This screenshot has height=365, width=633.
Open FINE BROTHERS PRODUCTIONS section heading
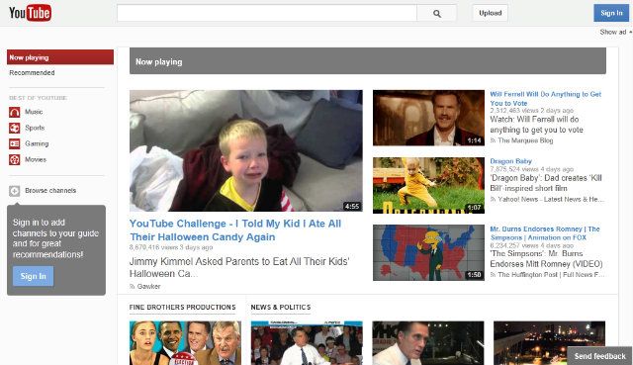coord(182,308)
